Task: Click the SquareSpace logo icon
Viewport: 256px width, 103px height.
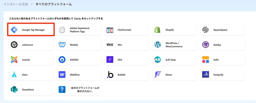Action: (205, 30)
